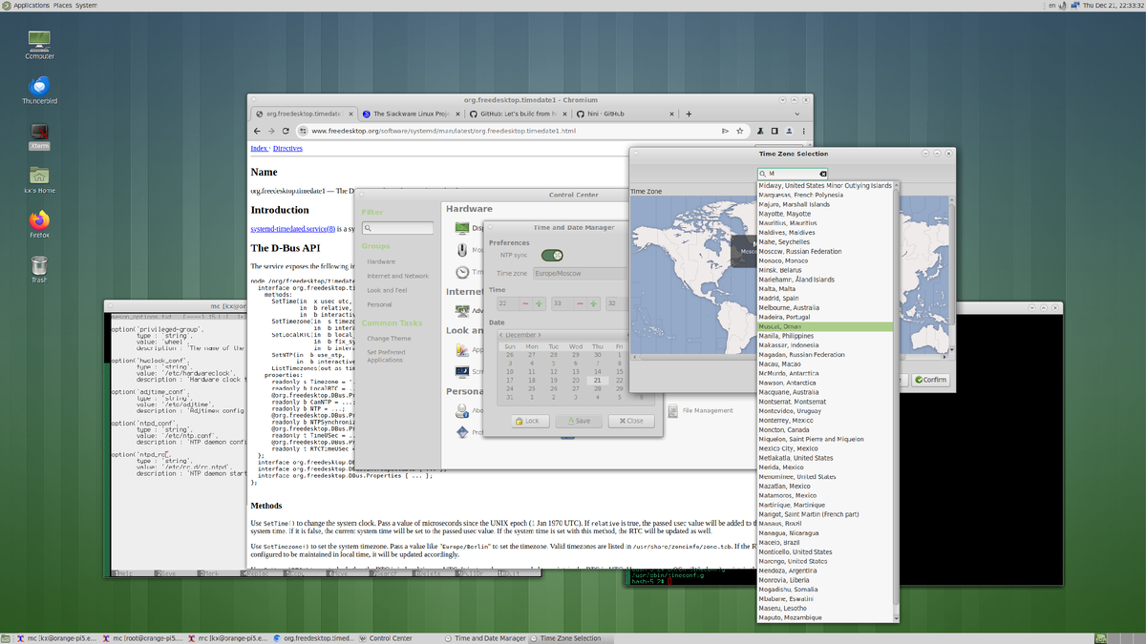
Task: Go to the previous month in the calendar
Action: coord(501,335)
